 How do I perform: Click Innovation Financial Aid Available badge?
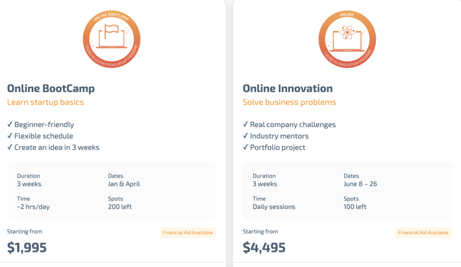click(x=423, y=233)
